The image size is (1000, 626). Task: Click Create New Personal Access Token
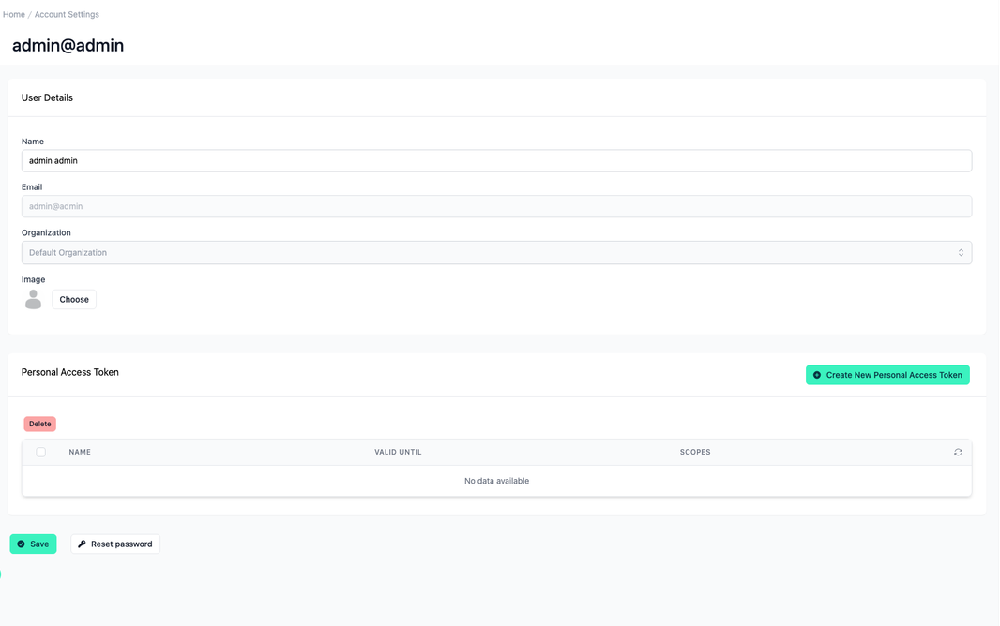pyautogui.click(x=887, y=374)
